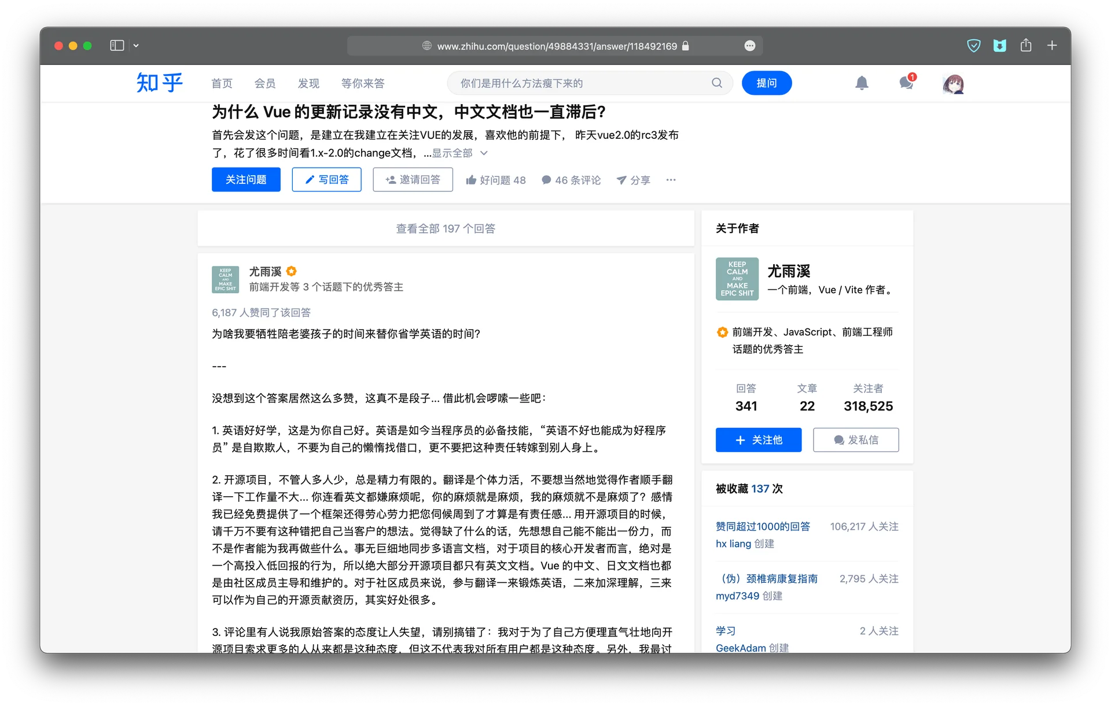The image size is (1111, 706).
Task: Open collection 学习
Action: click(x=726, y=630)
